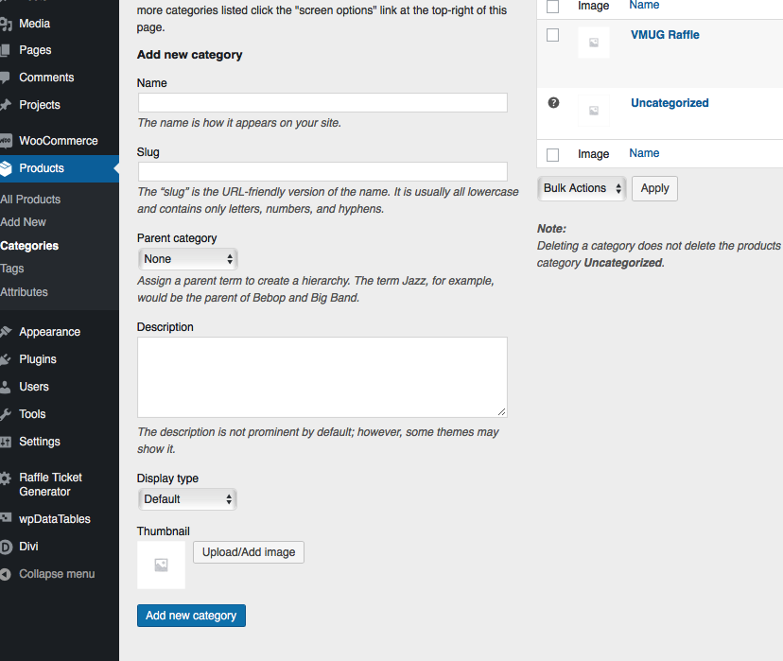Open All Products submenu item
This screenshot has width=783, height=661.
pos(30,200)
